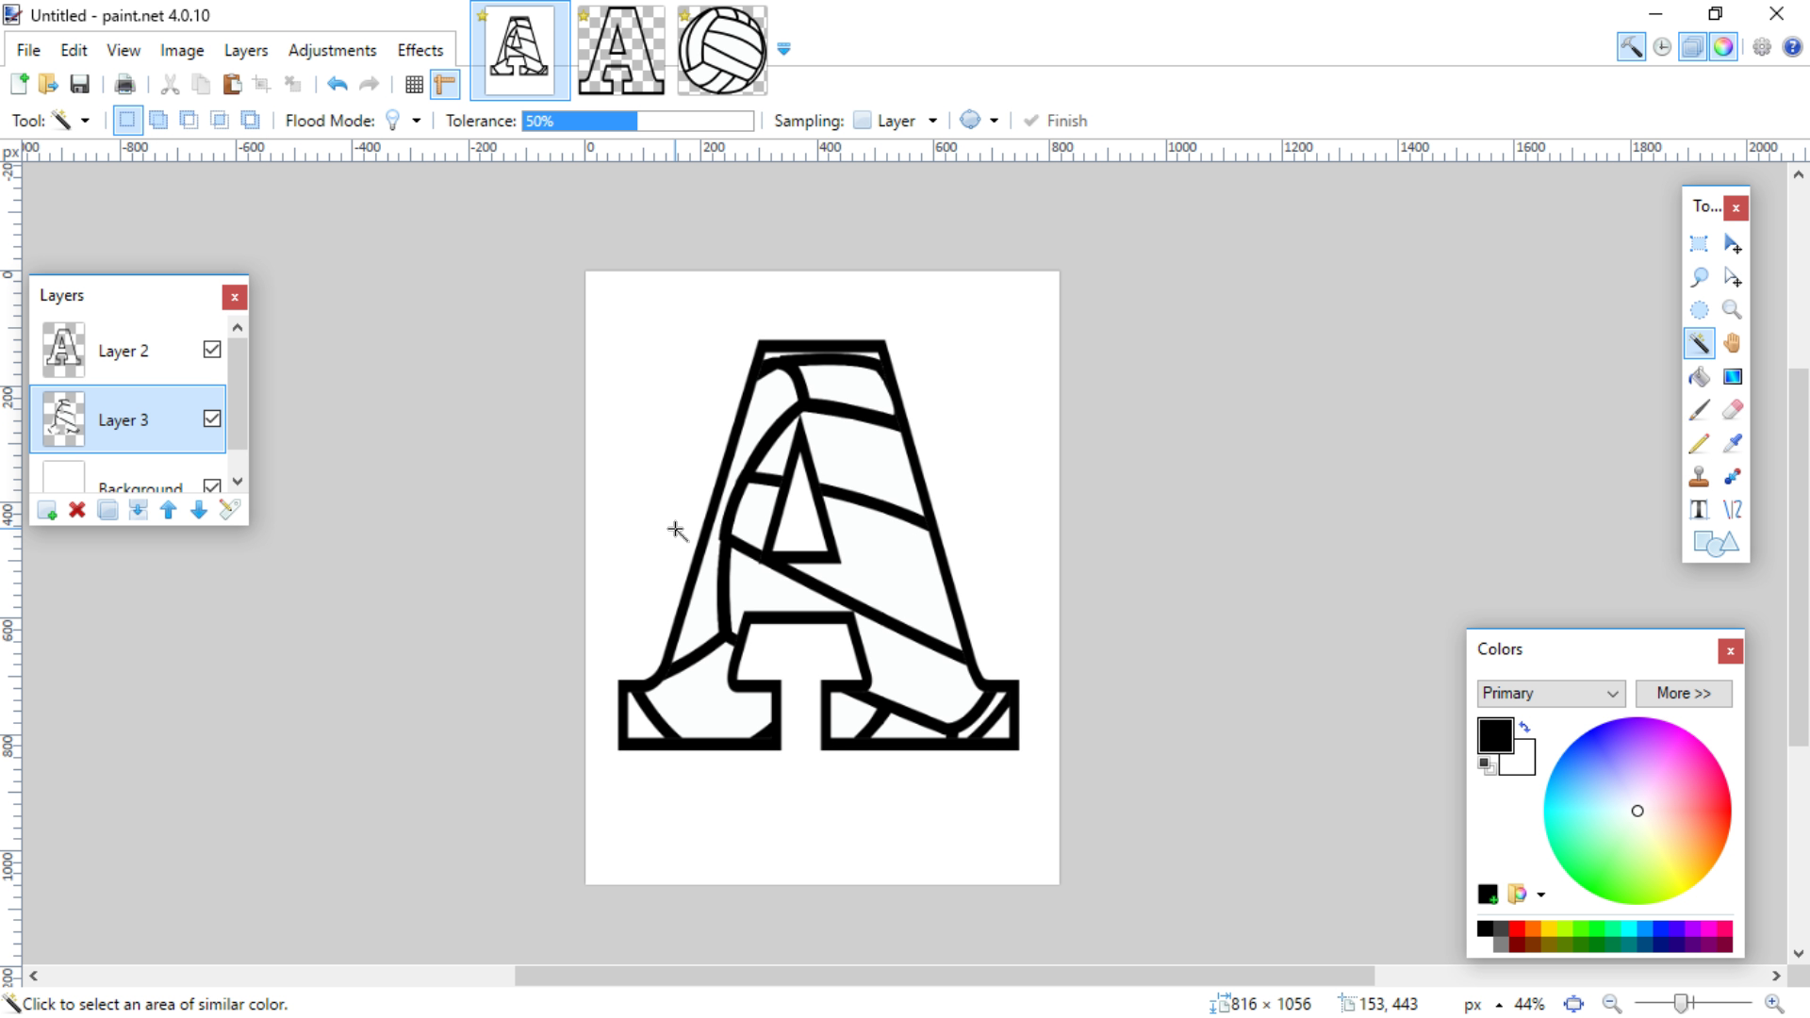The image size is (1810, 1018).
Task: Add new layer in Layers panel
Action: (x=46, y=510)
